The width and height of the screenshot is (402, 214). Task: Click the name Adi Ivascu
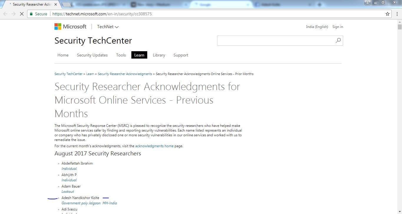click(70, 209)
